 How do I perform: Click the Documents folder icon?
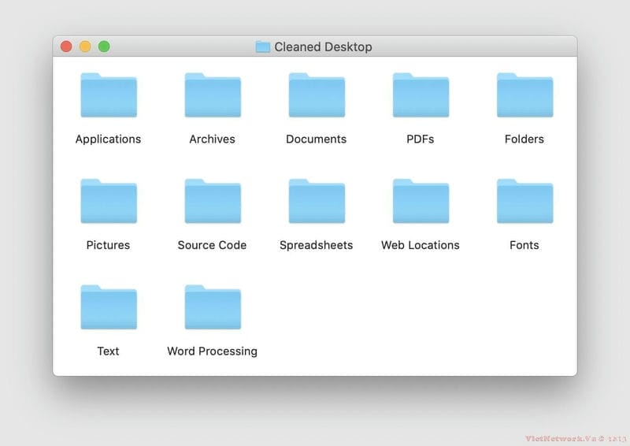317,96
